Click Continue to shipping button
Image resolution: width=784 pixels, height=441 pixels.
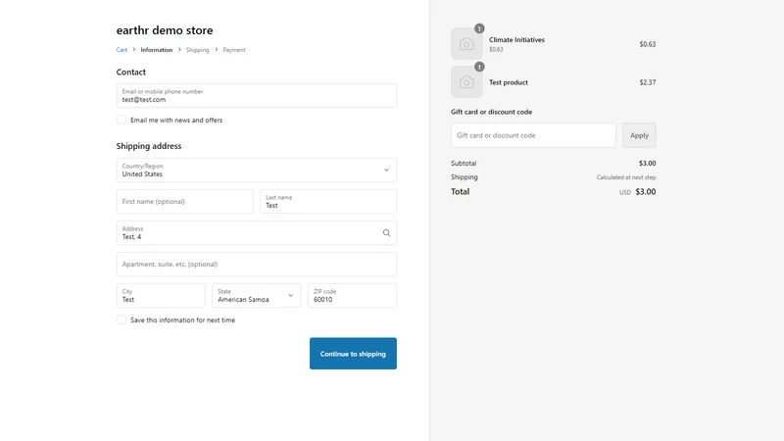click(353, 354)
